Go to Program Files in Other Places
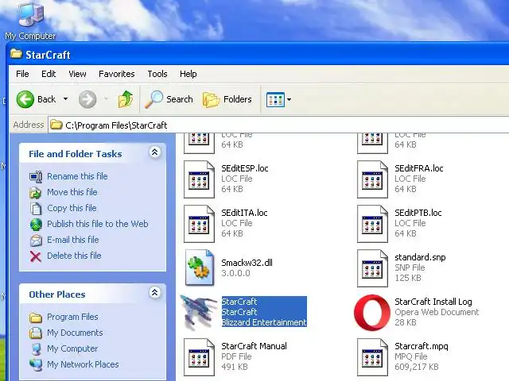This screenshot has height=381, width=509. click(72, 317)
